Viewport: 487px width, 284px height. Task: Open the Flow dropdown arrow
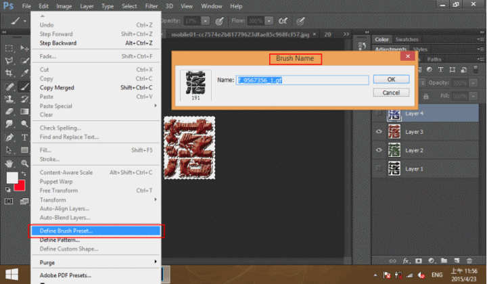pyautogui.click(x=269, y=21)
